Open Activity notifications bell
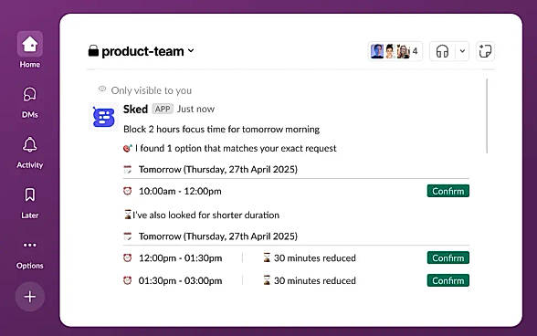537x336 pixels. [x=30, y=152]
